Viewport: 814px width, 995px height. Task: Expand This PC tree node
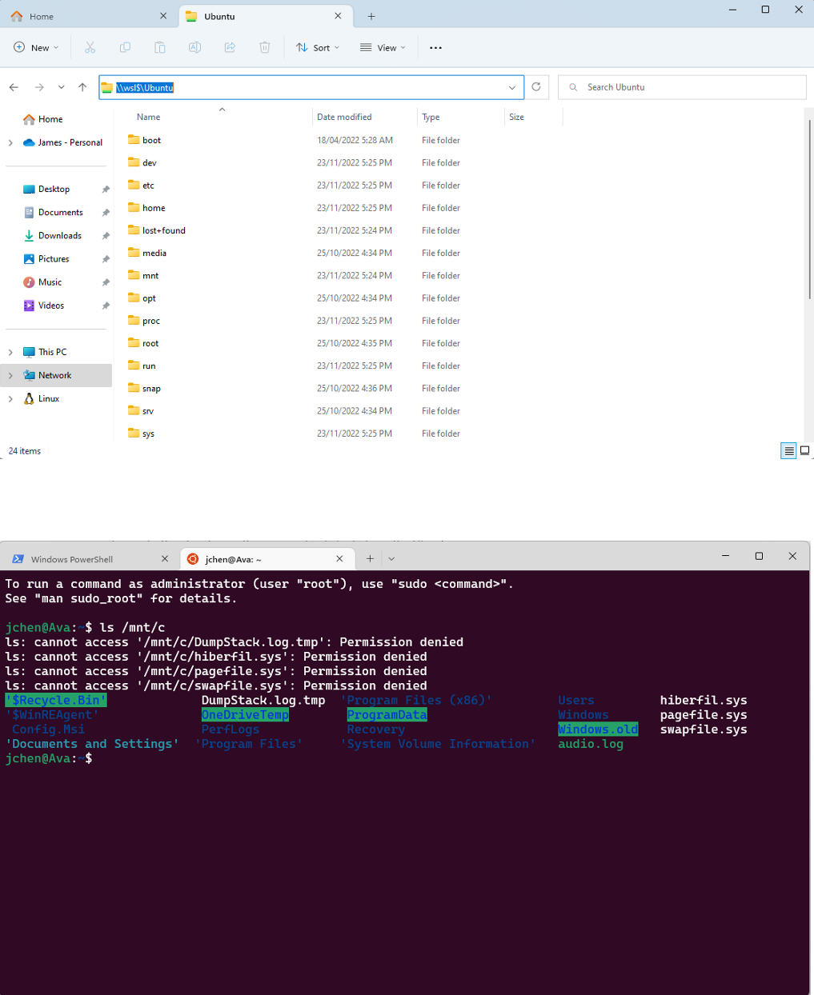click(x=10, y=352)
